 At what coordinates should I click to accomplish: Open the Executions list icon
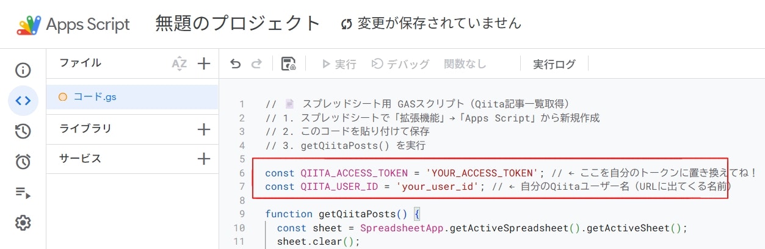(x=23, y=193)
